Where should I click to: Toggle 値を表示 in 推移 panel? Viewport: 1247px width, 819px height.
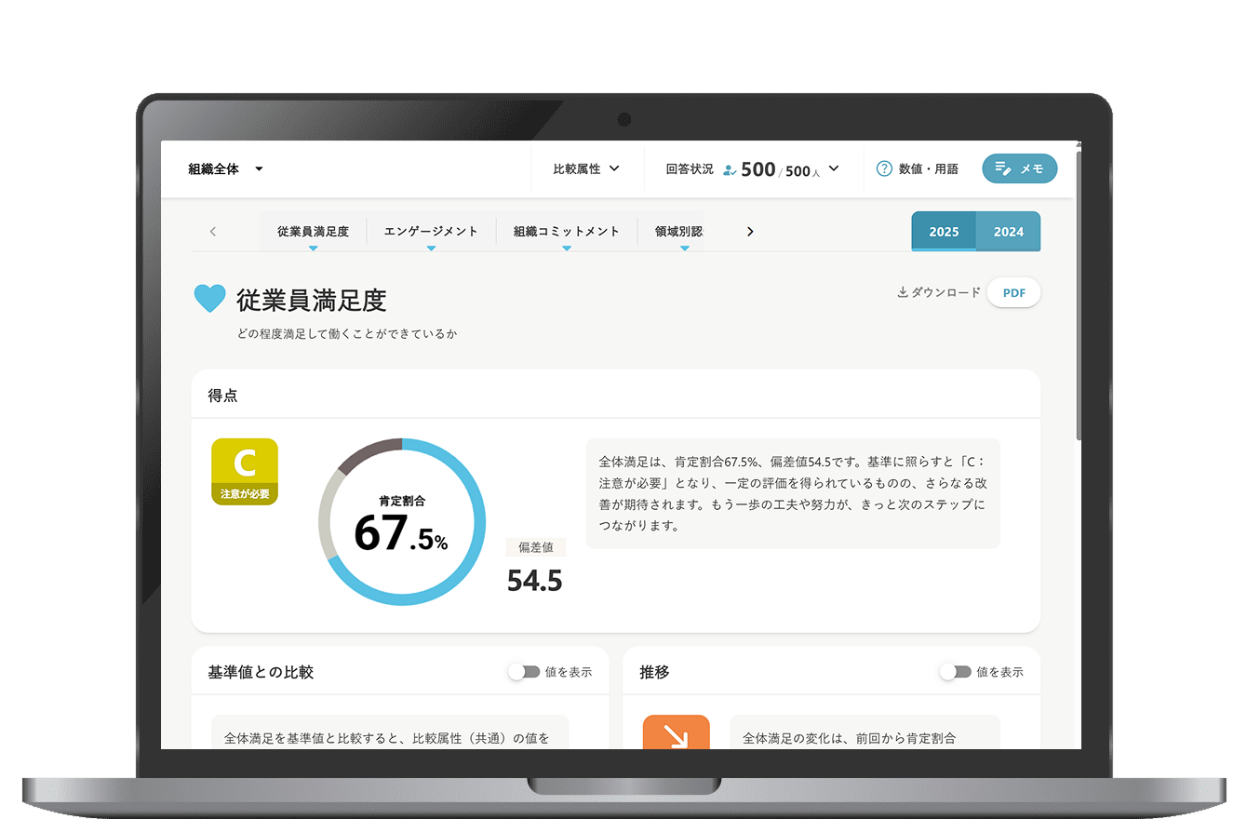956,672
